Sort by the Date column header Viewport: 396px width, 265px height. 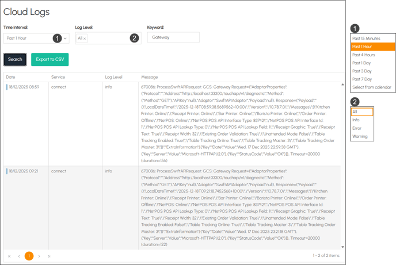tap(11, 77)
